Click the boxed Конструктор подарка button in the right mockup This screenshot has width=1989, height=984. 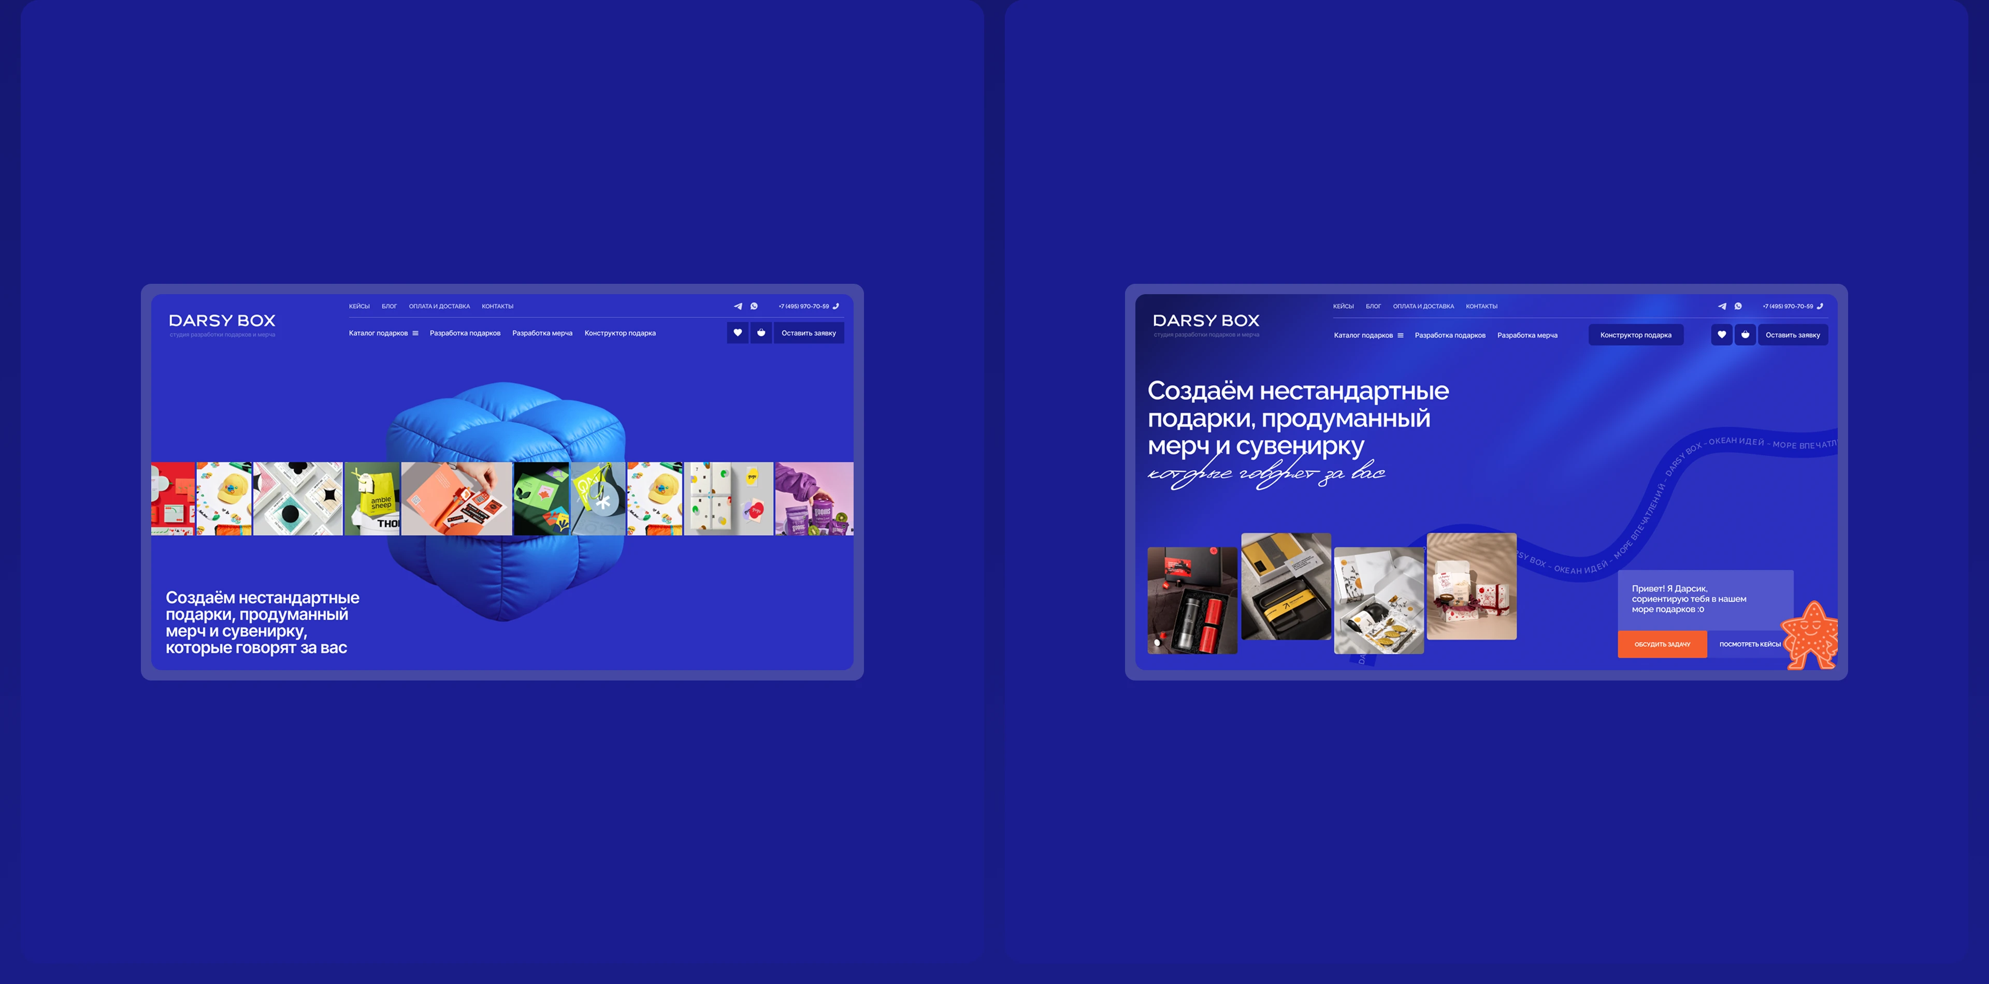point(1635,335)
